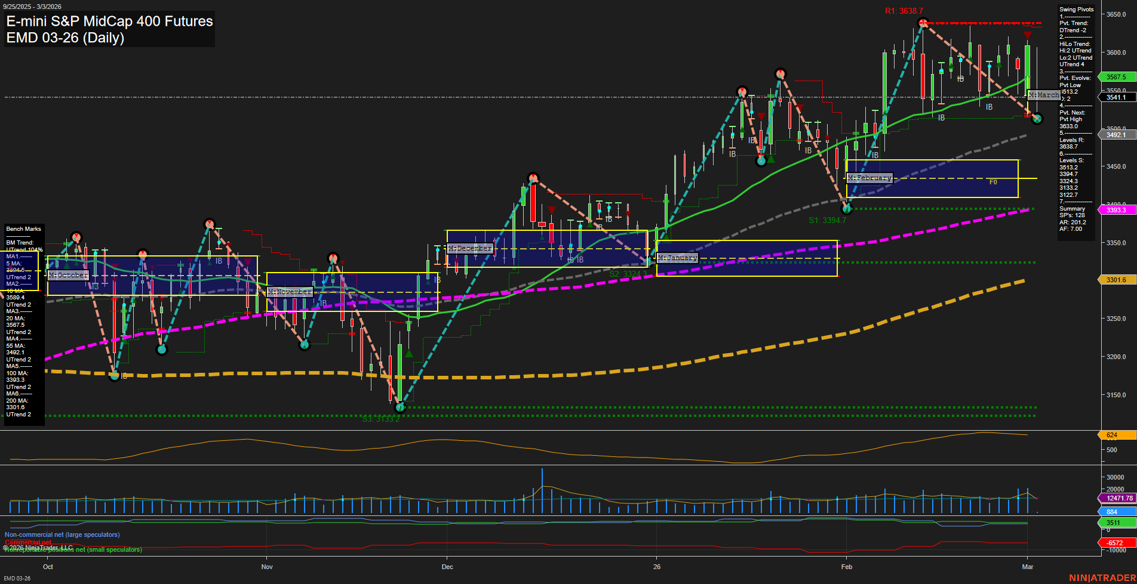This screenshot has width=1137, height=584.
Task: Select the M:October month label
Action: pyautogui.click(x=67, y=275)
